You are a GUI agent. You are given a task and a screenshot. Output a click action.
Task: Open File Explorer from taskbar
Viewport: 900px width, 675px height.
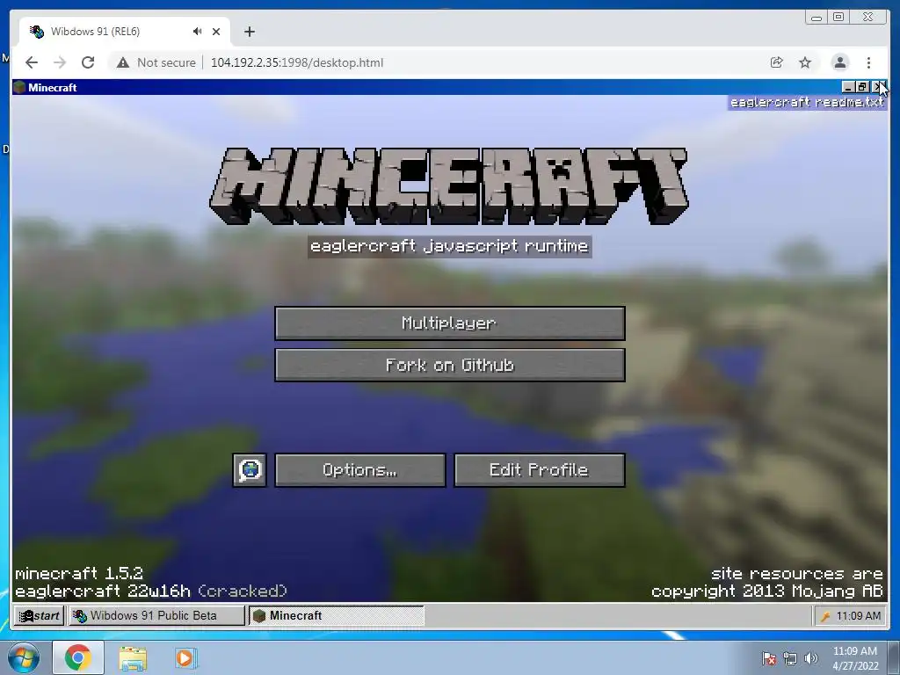point(133,657)
